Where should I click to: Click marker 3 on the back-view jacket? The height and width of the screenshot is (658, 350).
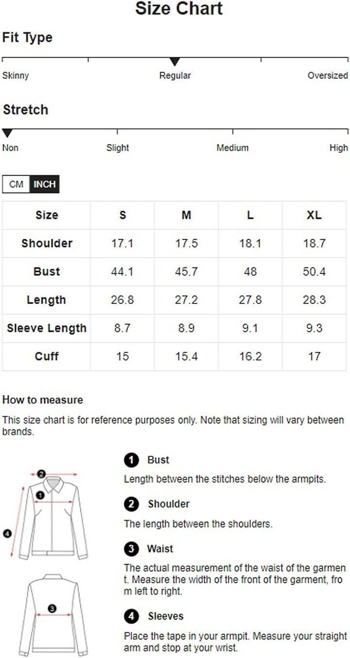52,608
